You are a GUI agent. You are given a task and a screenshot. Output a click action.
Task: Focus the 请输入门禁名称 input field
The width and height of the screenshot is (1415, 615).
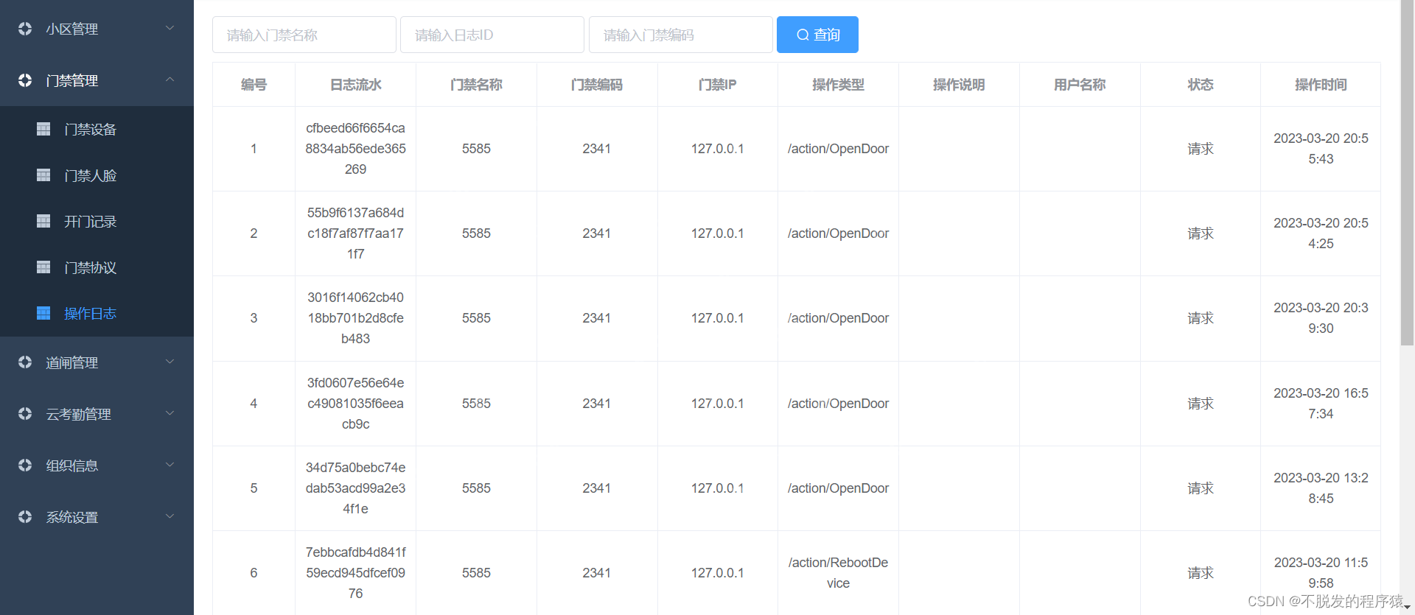(304, 35)
